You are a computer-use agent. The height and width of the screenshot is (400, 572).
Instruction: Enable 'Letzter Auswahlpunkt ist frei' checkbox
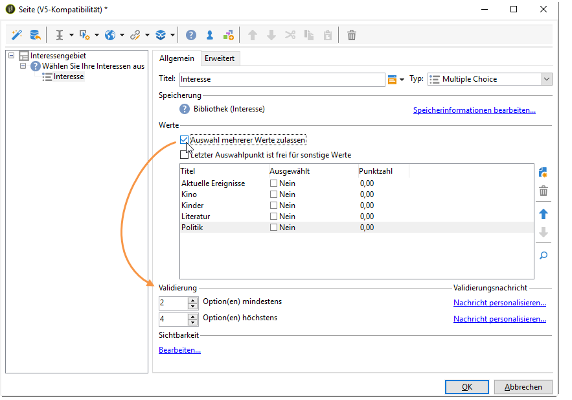tap(185, 155)
